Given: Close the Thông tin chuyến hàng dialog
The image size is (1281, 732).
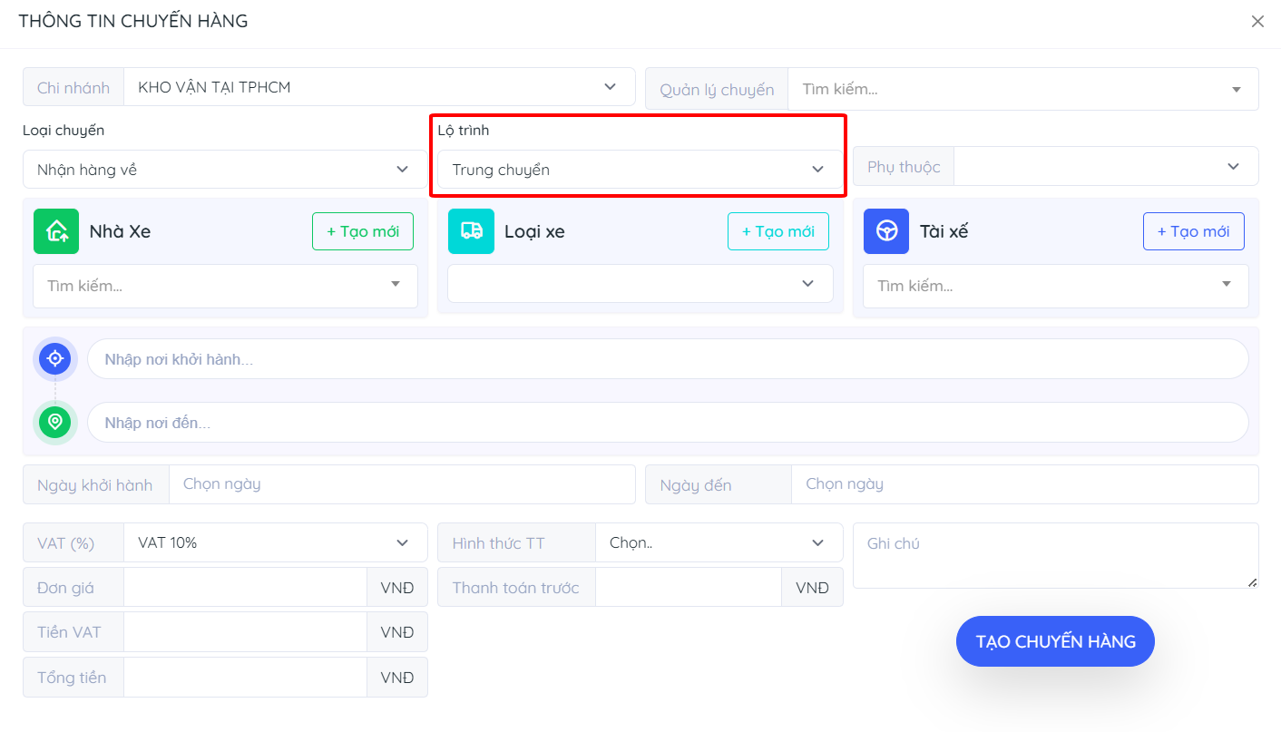Looking at the screenshot, I should pos(1257,22).
